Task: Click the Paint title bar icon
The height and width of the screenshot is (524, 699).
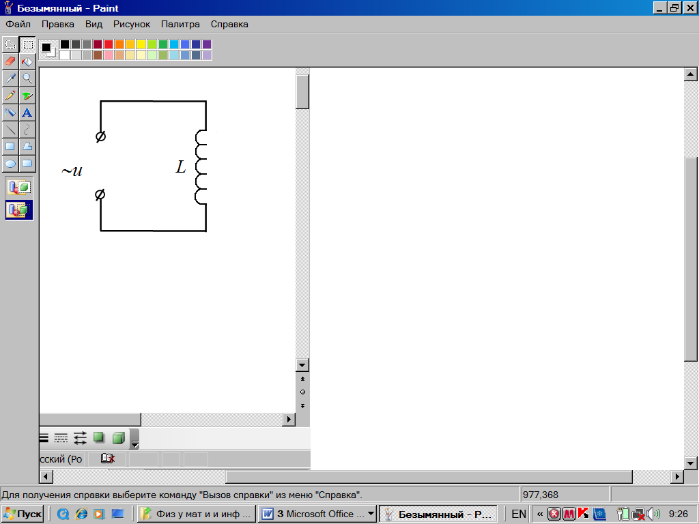Action: coord(8,8)
